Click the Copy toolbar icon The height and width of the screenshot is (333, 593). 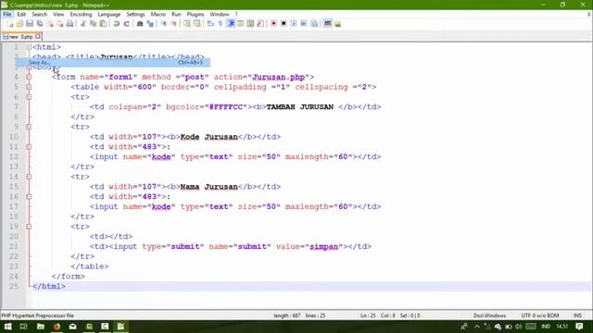93,24
